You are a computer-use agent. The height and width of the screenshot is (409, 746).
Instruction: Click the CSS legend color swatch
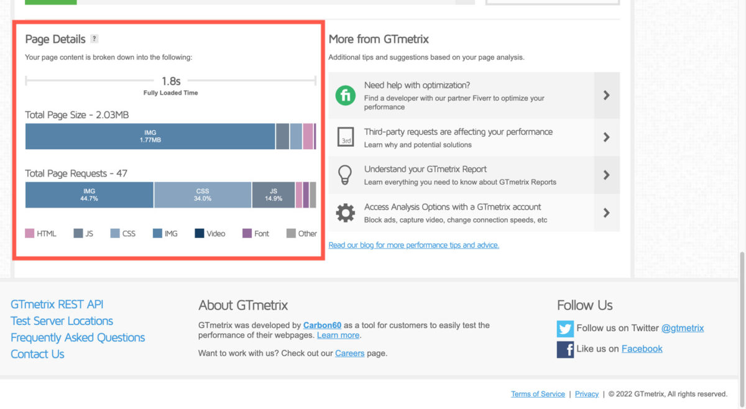click(x=115, y=234)
